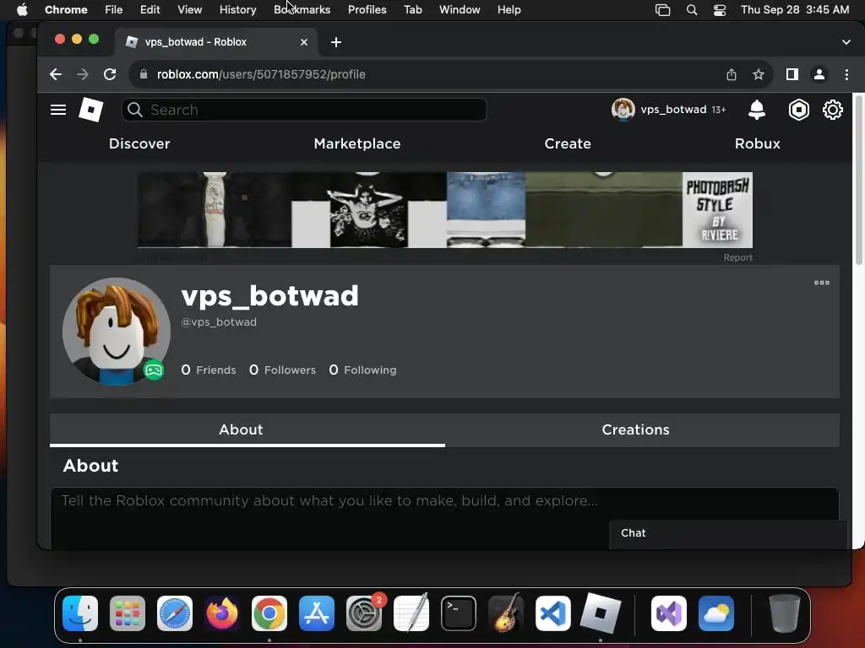
Task: Toggle Chrome side panel icon
Action: (x=792, y=74)
